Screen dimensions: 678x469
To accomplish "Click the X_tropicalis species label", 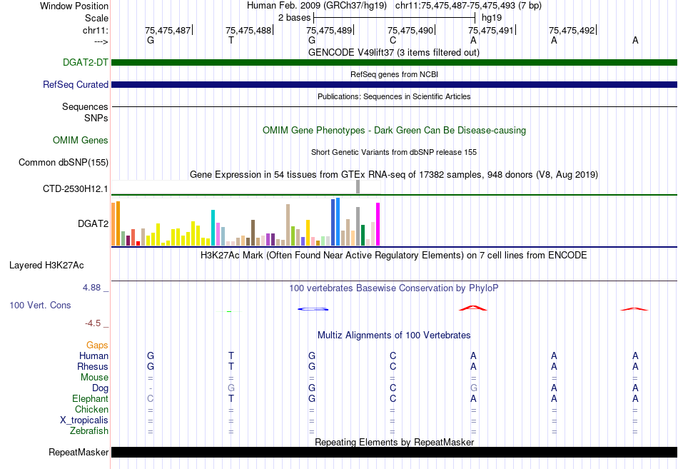I will (x=84, y=420).
